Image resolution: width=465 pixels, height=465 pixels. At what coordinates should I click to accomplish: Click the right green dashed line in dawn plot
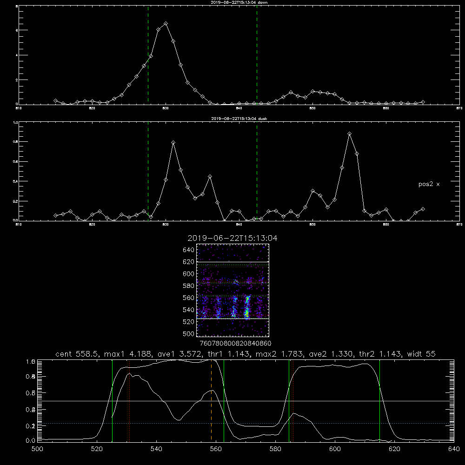point(257,55)
